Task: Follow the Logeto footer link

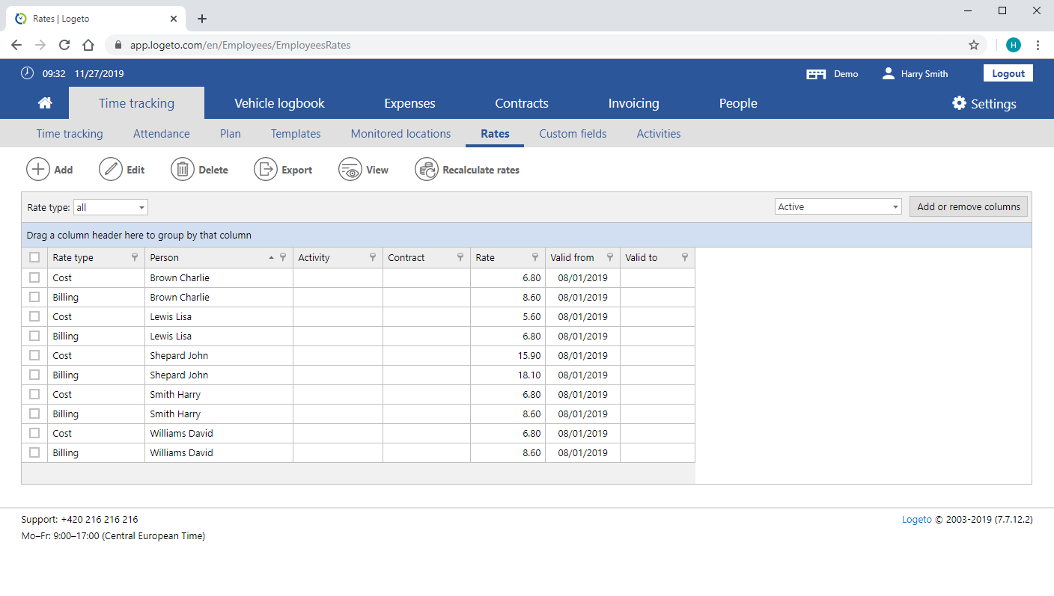Action: click(x=917, y=519)
